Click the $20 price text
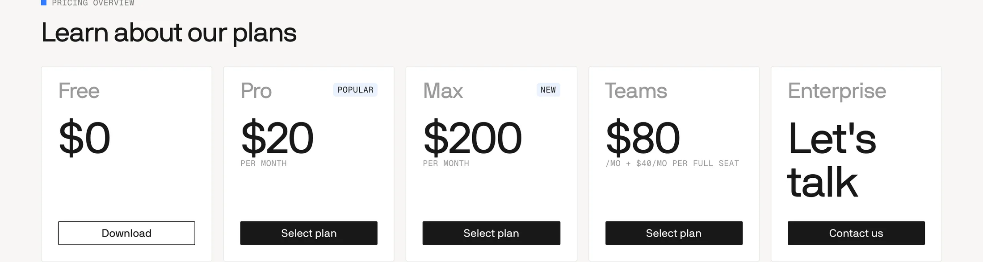Viewport: 983px width, 262px height. click(x=277, y=138)
